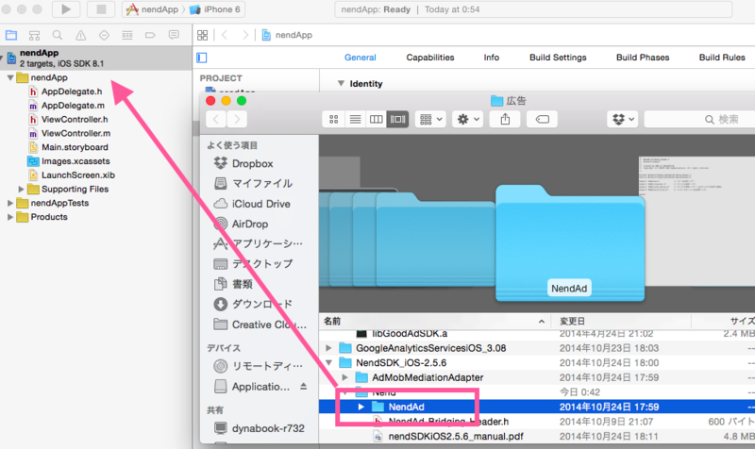The image size is (755, 449).
Task: Expand the nendAppTests group
Action: tap(10, 203)
